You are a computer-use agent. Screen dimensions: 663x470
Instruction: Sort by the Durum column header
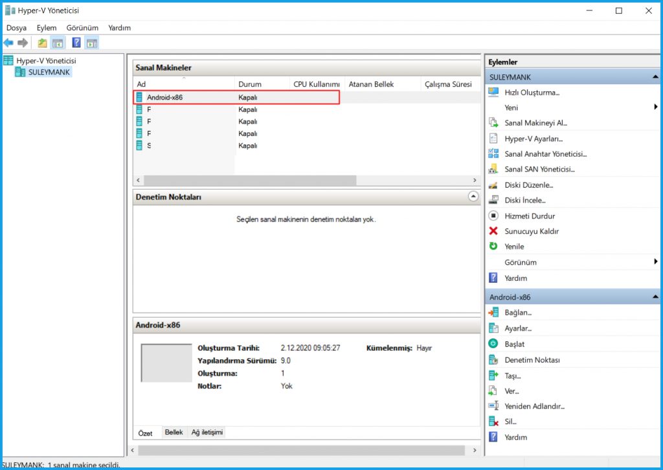coord(262,84)
